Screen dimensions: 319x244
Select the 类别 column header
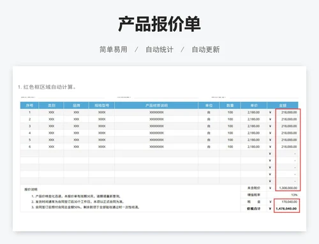tap(51, 105)
